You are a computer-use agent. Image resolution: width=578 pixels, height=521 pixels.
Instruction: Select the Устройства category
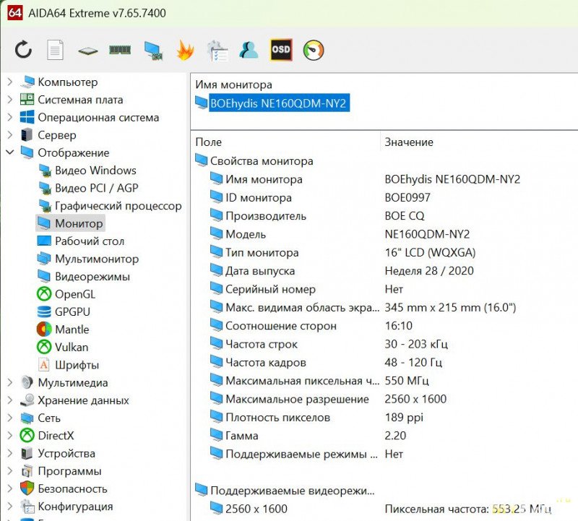pos(58,454)
